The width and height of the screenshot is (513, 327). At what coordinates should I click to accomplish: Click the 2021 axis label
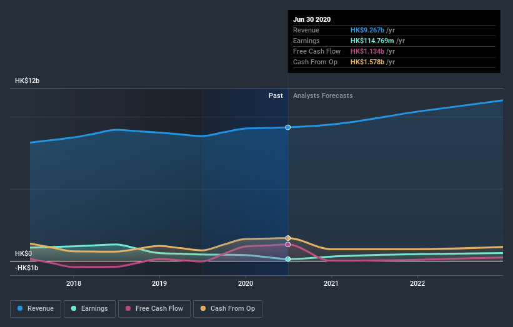click(331, 283)
